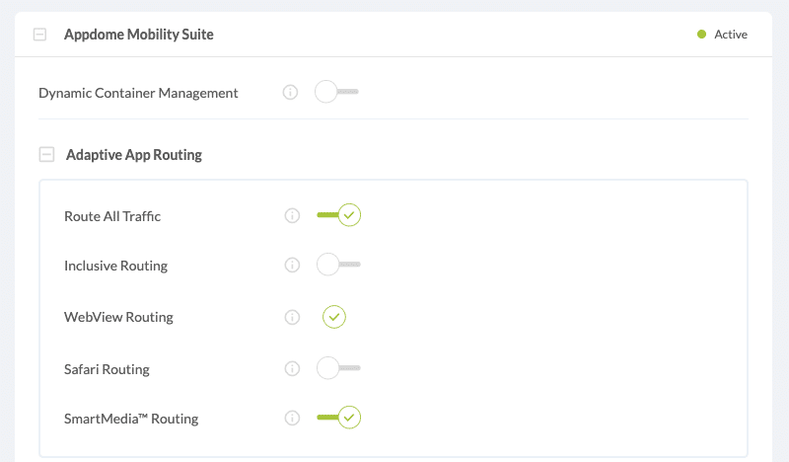Turn on Inclusive Routing toggle
This screenshot has height=462, width=789.
click(338, 266)
